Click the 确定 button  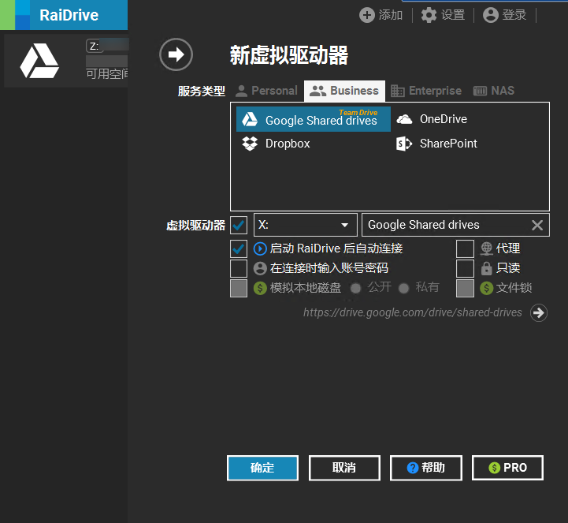(262, 468)
